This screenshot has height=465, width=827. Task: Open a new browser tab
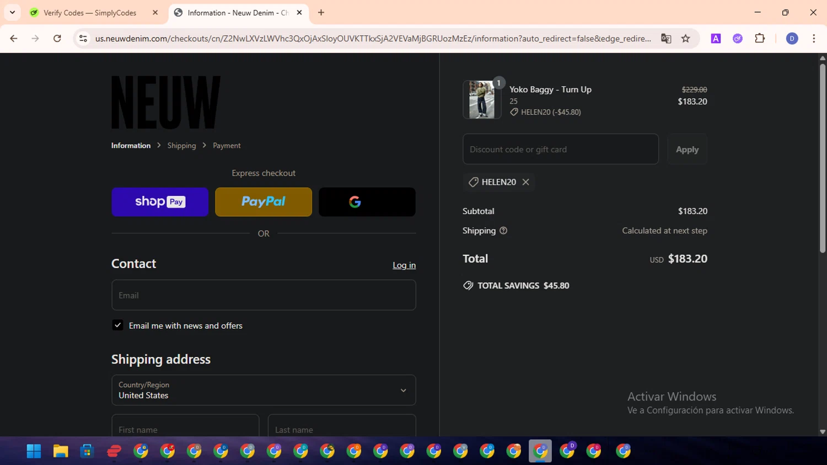point(321,13)
